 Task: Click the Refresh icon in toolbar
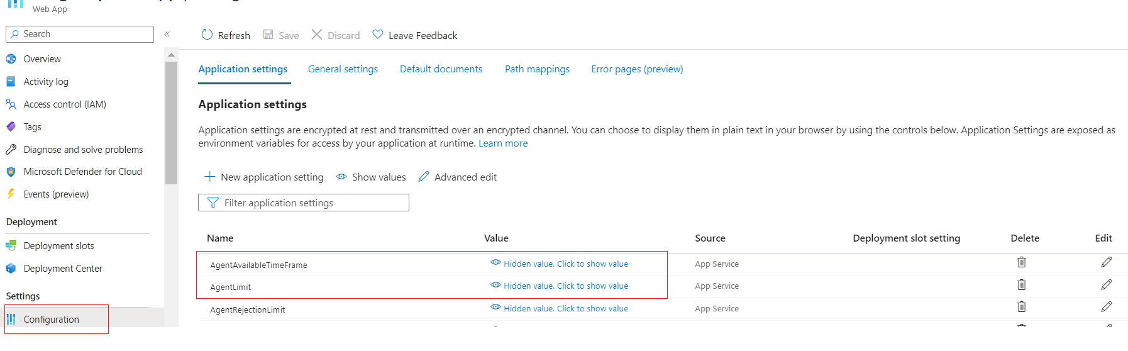point(207,35)
